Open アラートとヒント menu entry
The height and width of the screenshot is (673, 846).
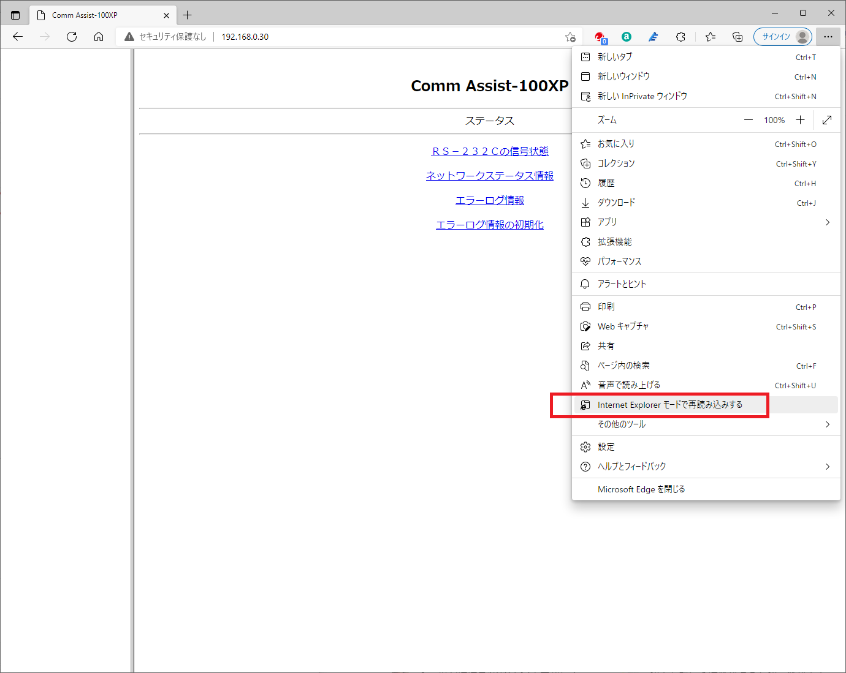[x=706, y=284]
